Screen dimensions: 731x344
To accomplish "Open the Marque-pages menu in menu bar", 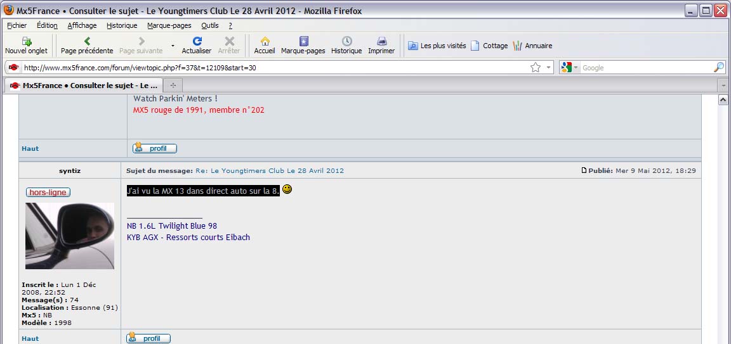I will coord(169,25).
